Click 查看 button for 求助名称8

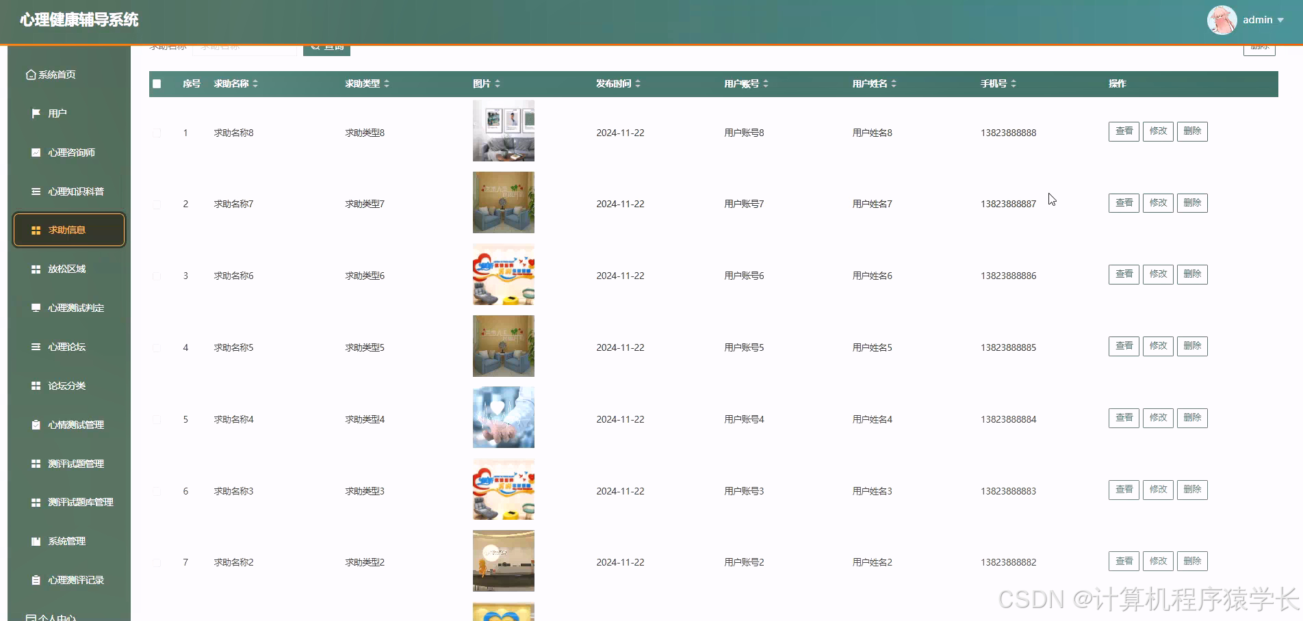coord(1124,131)
